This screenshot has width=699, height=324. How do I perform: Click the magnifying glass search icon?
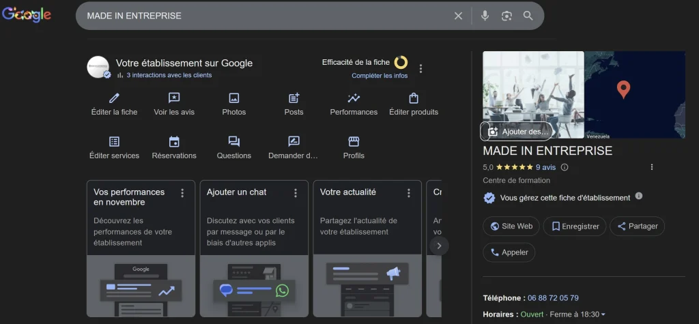tap(528, 16)
